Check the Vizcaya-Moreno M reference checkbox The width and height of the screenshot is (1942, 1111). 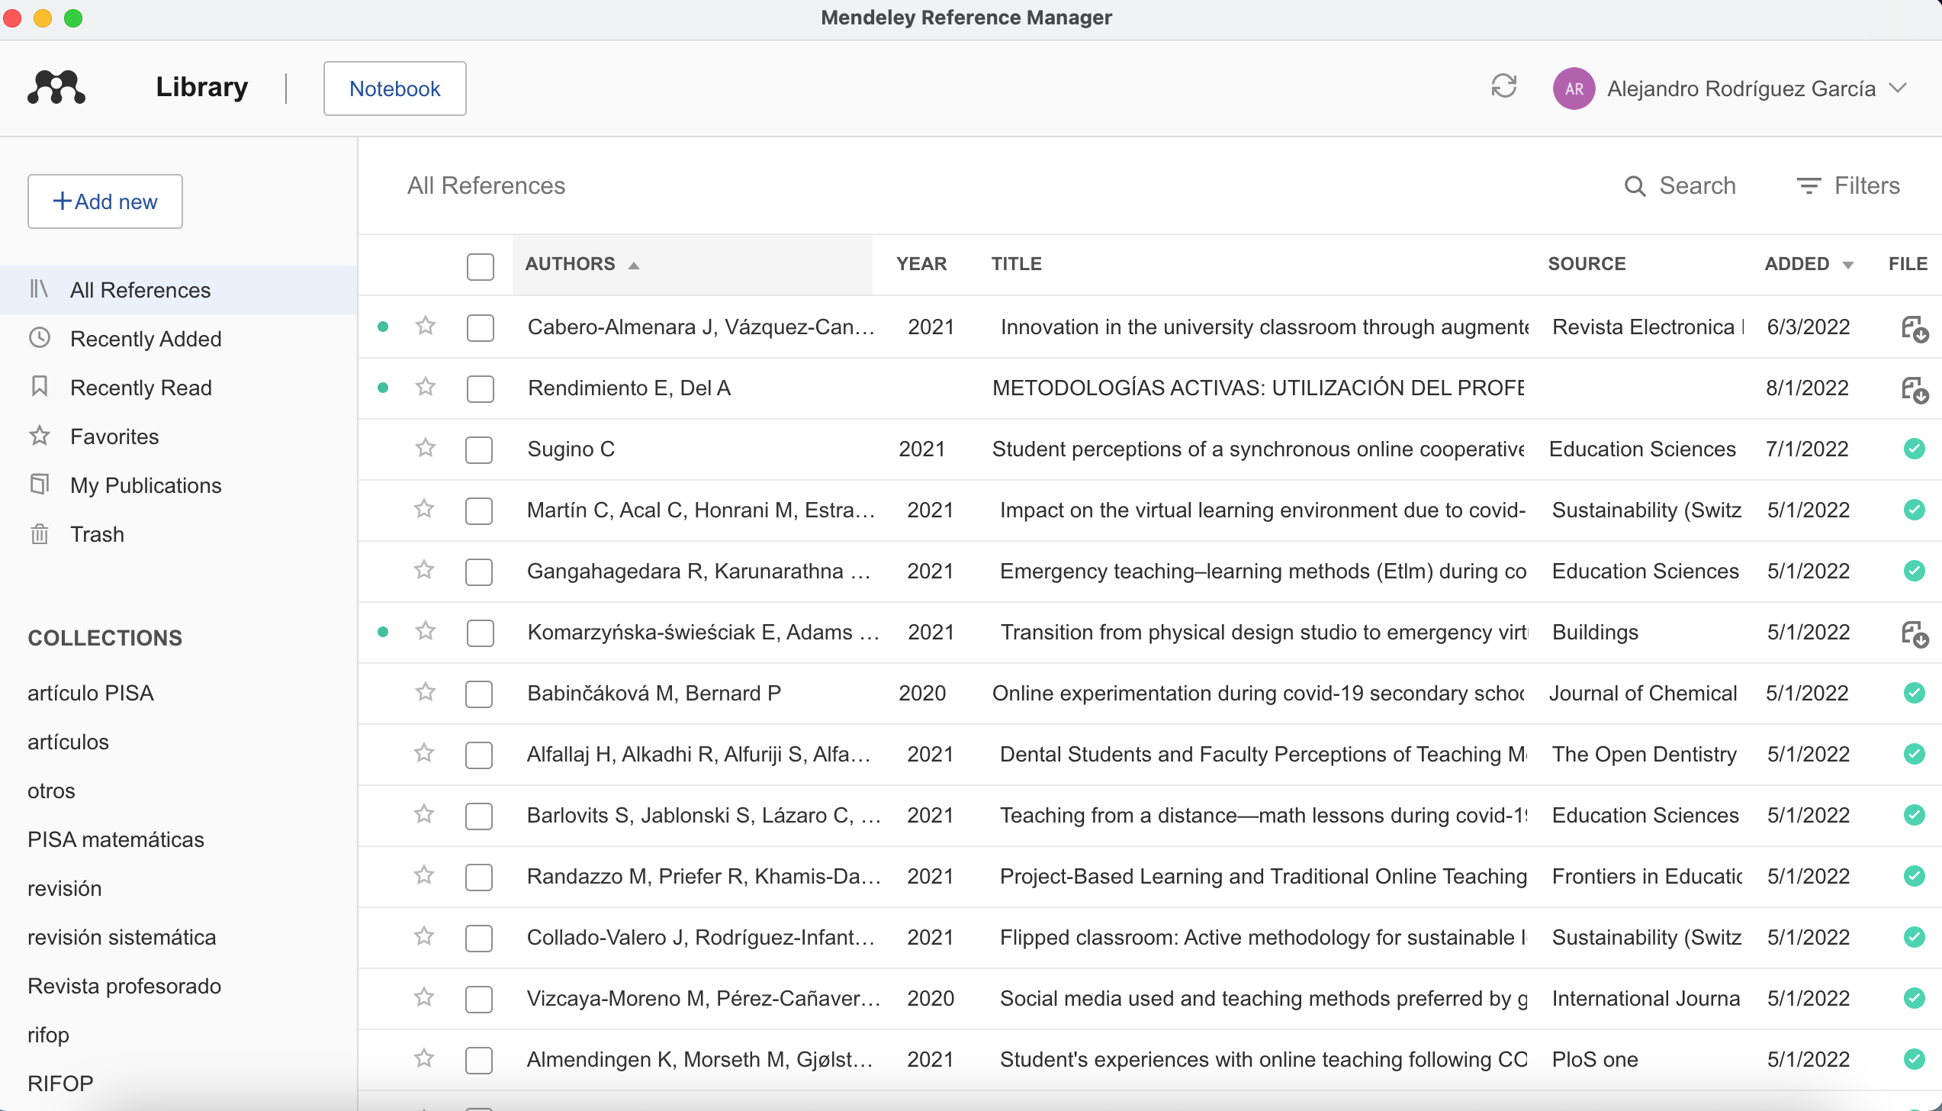(479, 1000)
